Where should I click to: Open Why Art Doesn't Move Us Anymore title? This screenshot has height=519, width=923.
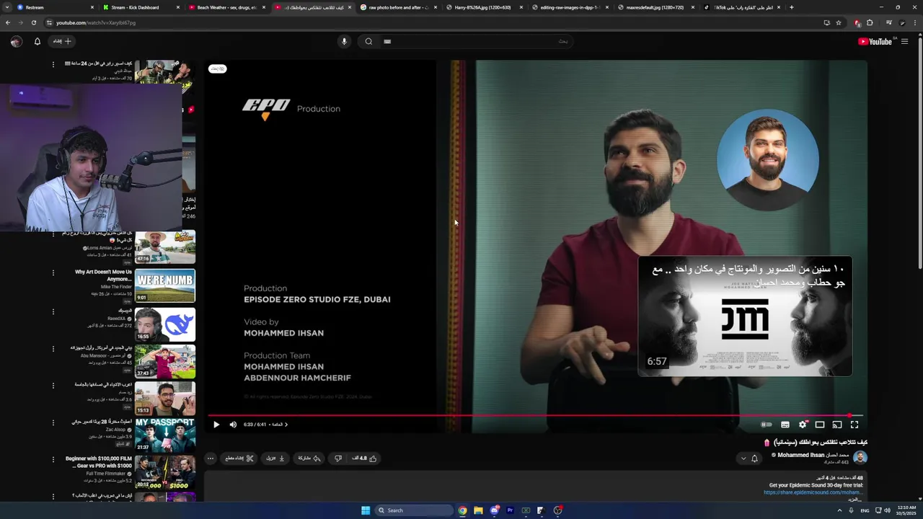point(104,275)
